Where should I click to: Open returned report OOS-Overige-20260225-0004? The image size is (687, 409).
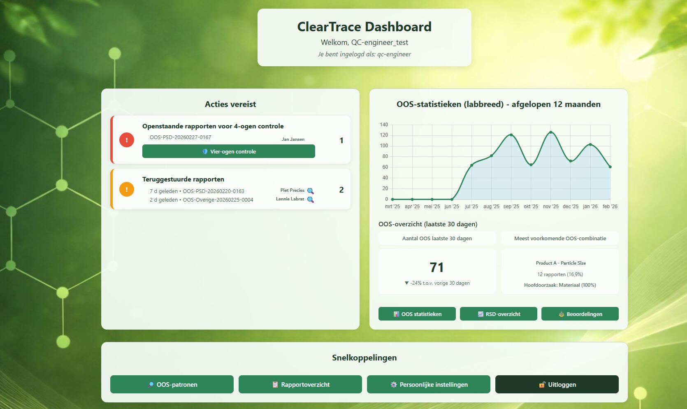[x=218, y=200]
